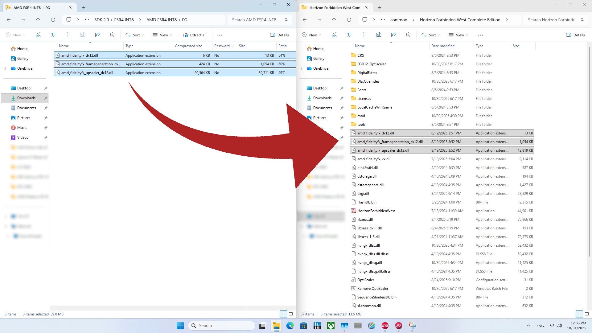The height and width of the screenshot is (333, 592).
Task: Click horizontal scrollbar in left window
Action: click(150, 308)
